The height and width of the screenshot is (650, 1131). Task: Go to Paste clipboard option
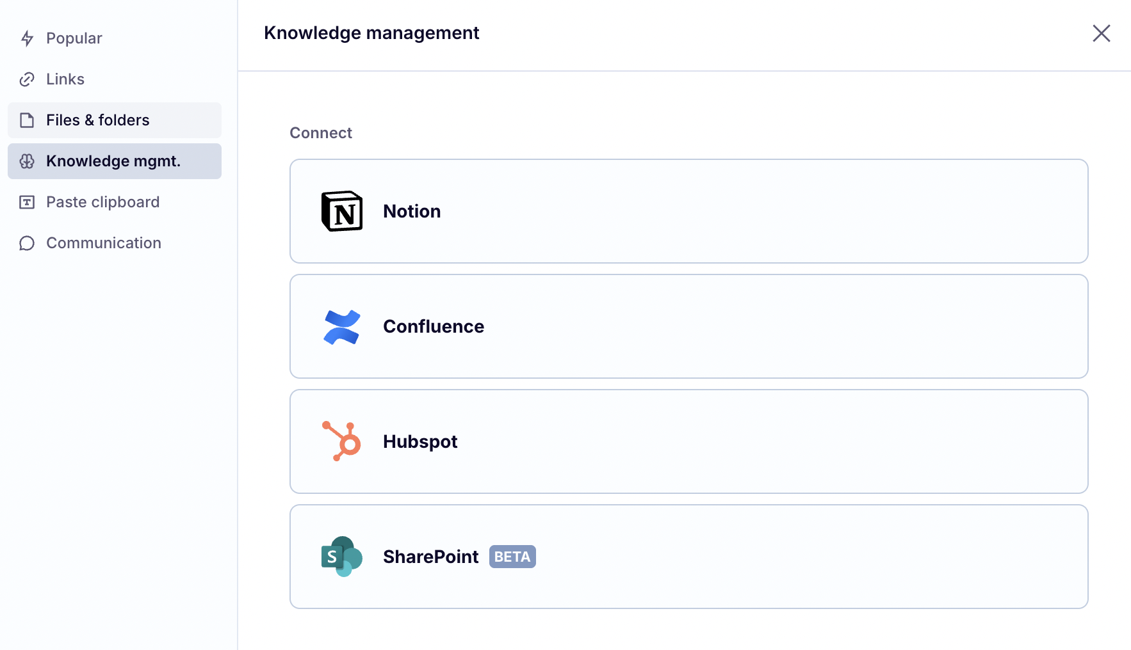click(102, 202)
